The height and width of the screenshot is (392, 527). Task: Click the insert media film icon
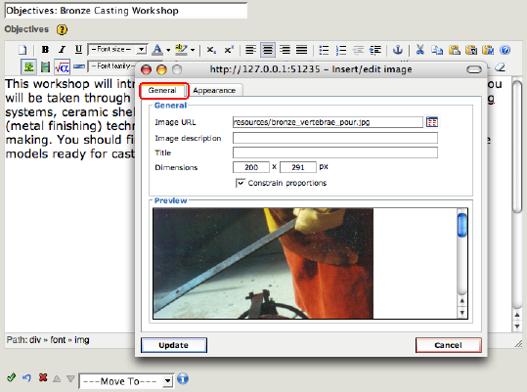coord(45,67)
